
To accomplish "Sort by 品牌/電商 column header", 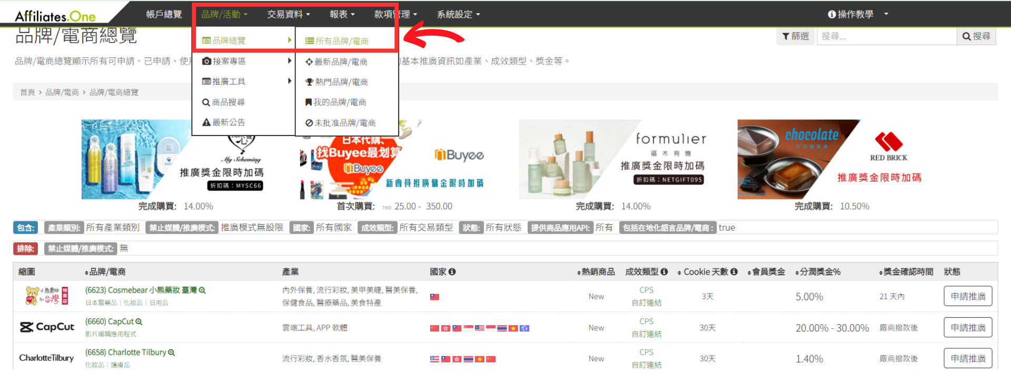I will 105,272.
